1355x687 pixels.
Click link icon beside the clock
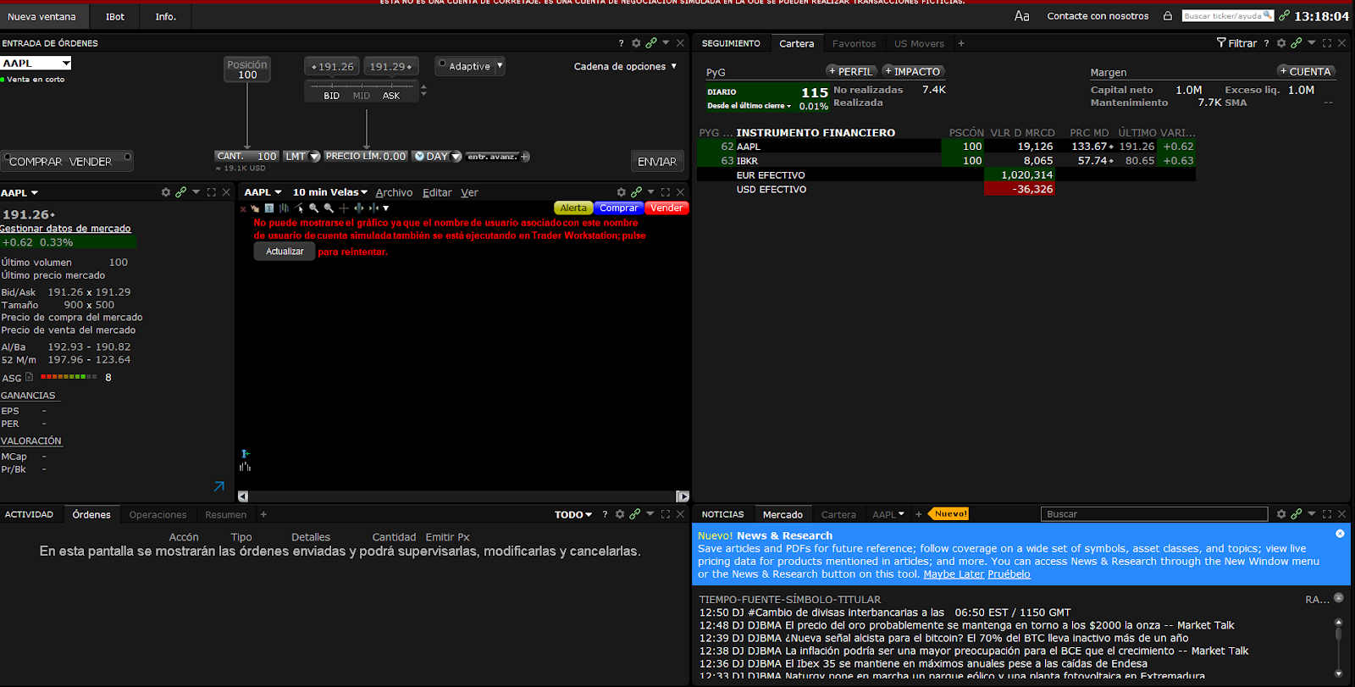click(x=1285, y=16)
